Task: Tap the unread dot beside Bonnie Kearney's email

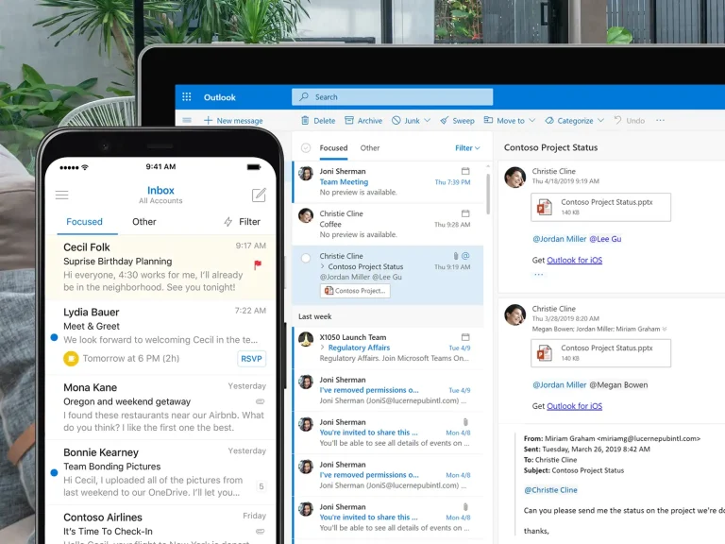Action: point(54,473)
